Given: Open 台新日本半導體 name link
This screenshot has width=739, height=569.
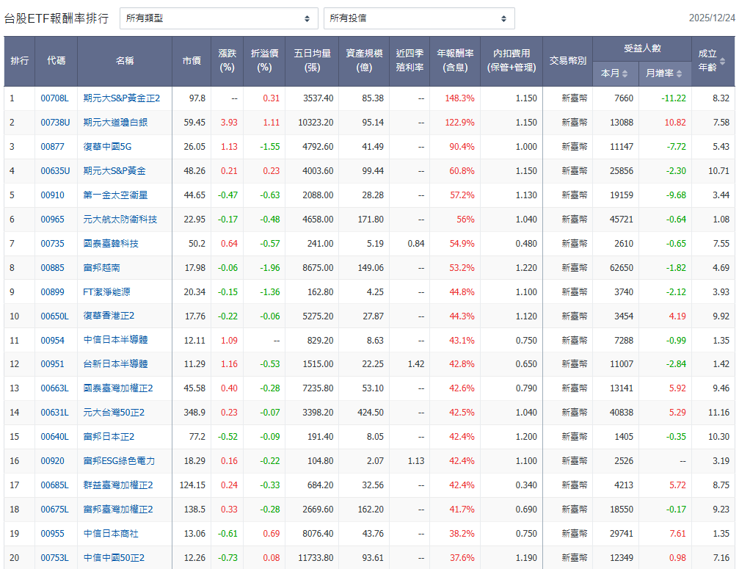Looking at the screenshot, I should pyautogui.click(x=115, y=364).
